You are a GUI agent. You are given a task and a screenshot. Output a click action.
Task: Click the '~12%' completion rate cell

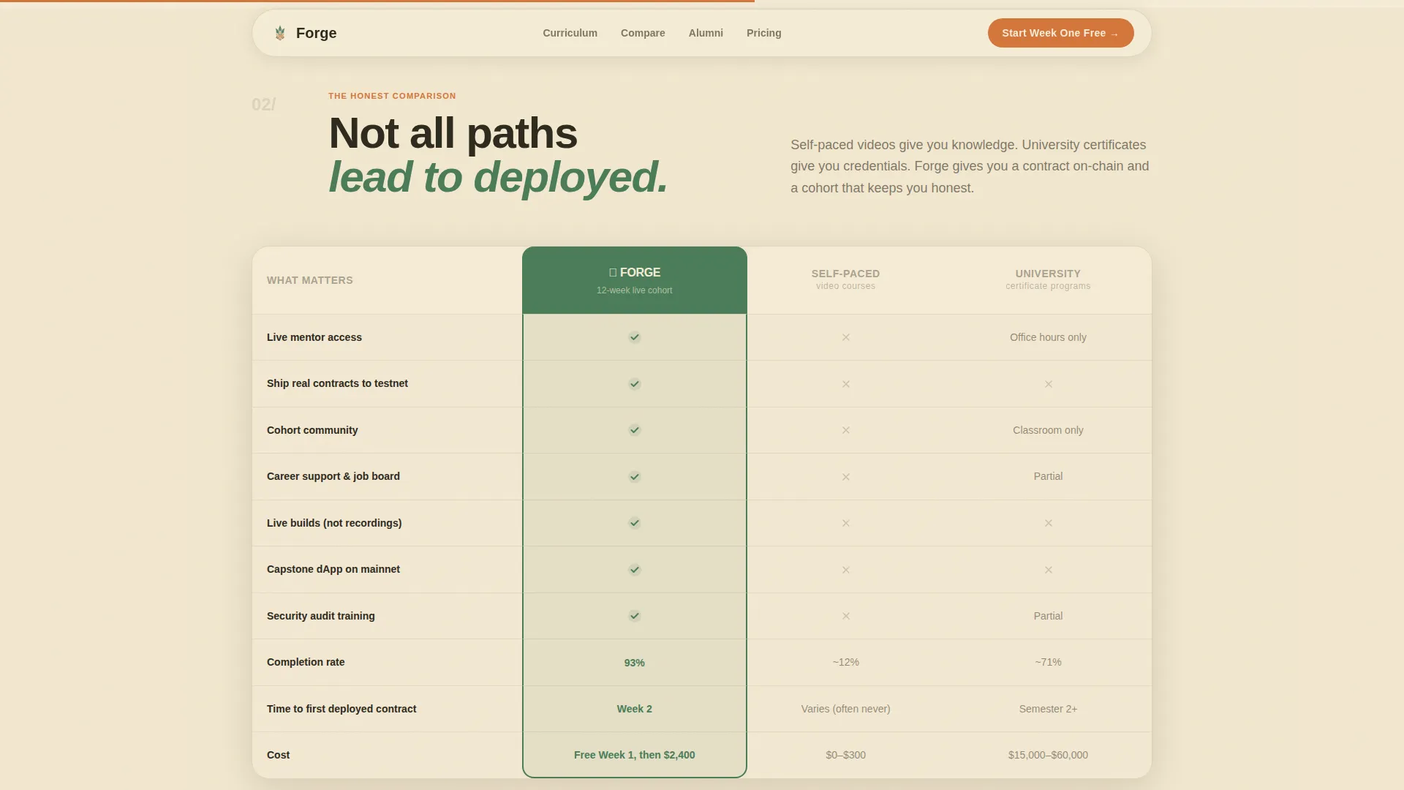click(846, 662)
